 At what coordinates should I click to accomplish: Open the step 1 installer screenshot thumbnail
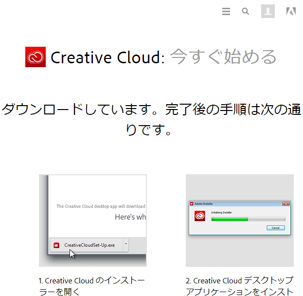pos(93,221)
